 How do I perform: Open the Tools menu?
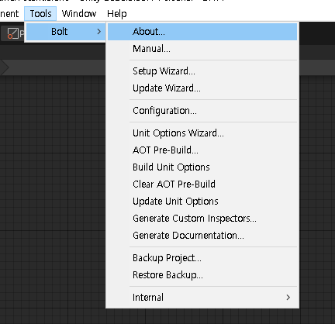[x=40, y=14]
